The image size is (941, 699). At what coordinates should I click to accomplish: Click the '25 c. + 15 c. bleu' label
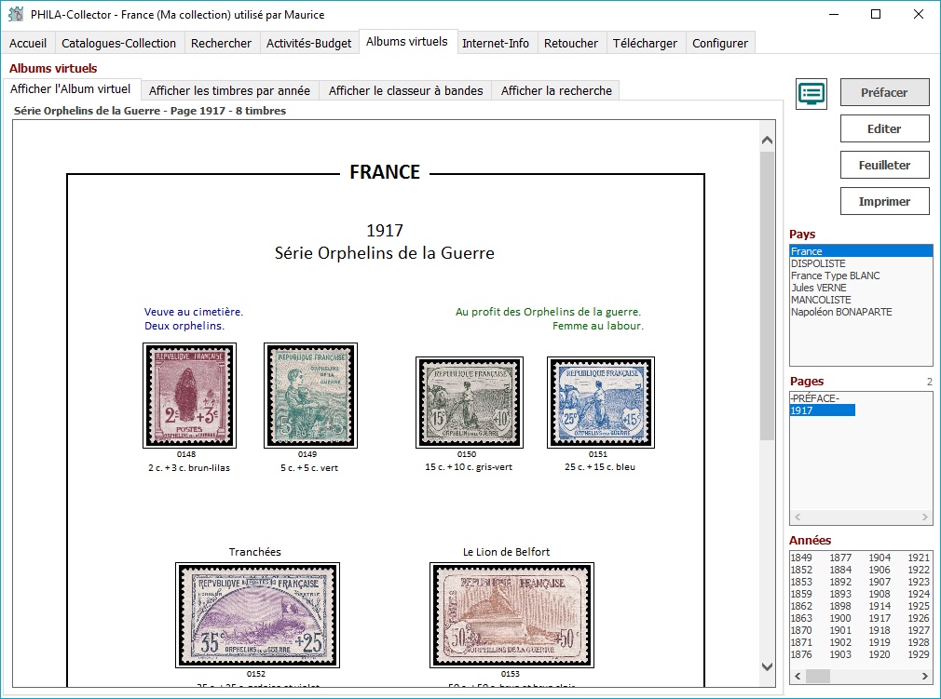click(600, 467)
